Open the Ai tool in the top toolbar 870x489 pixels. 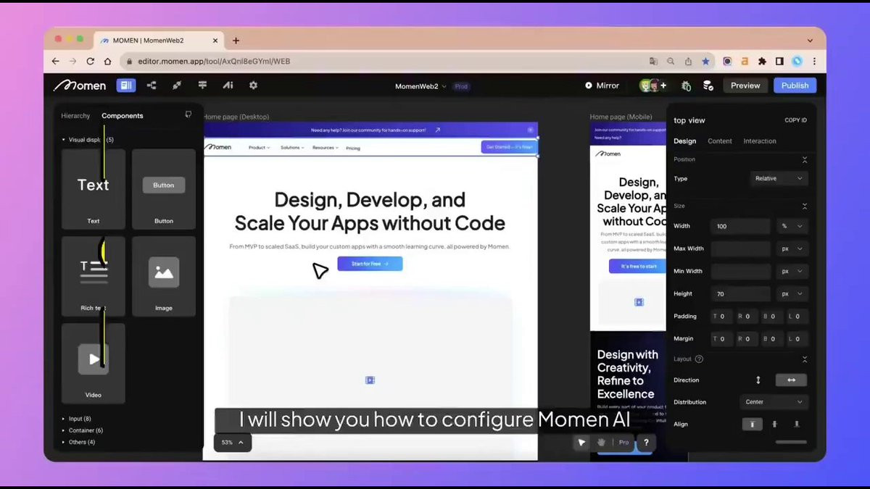tap(228, 85)
